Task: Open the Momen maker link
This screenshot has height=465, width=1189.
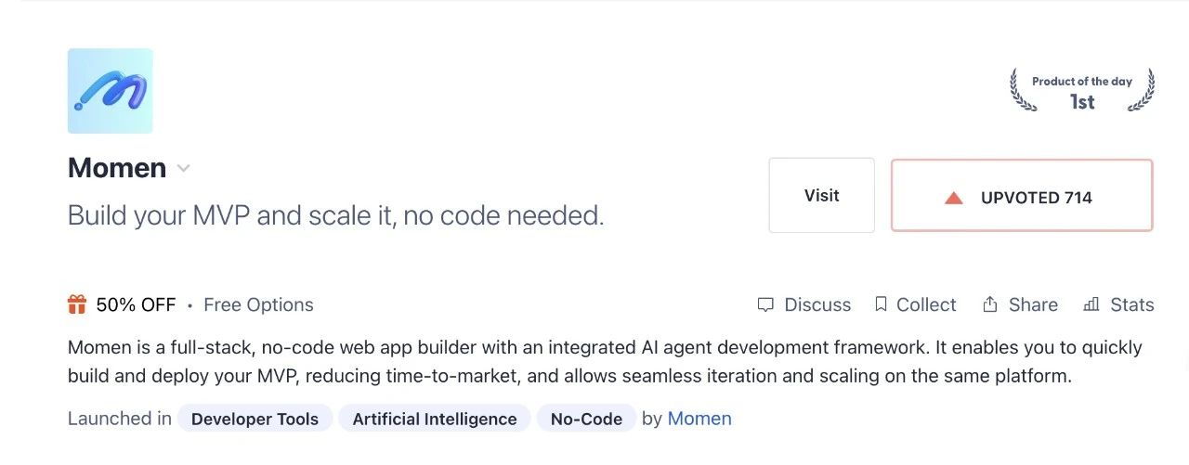Action: tap(699, 419)
